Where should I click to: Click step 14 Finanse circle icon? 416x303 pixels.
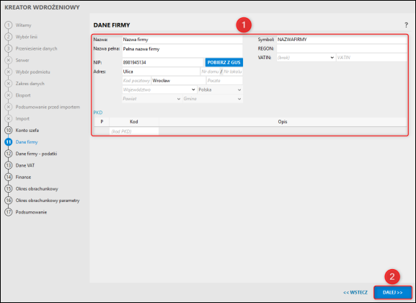click(9, 177)
